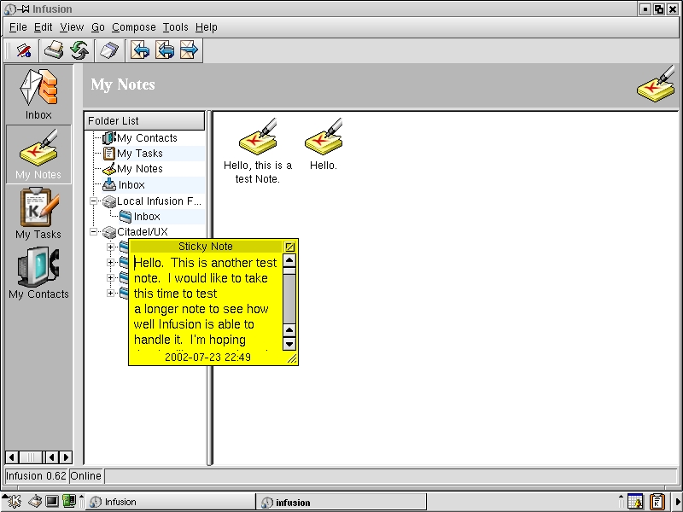The image size is (683, 512).
Task: Open the calendar alarm system tray icon
Action: coord(635,502)
